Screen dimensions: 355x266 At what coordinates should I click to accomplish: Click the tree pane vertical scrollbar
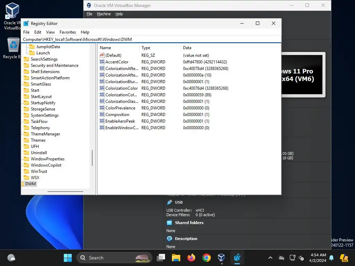click(x=92, y=158)
